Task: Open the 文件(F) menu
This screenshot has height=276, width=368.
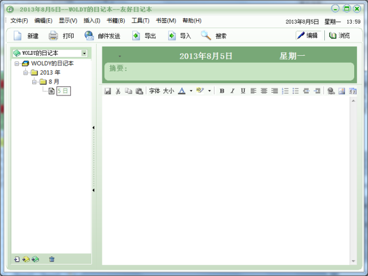Action: tap(19, 21)
